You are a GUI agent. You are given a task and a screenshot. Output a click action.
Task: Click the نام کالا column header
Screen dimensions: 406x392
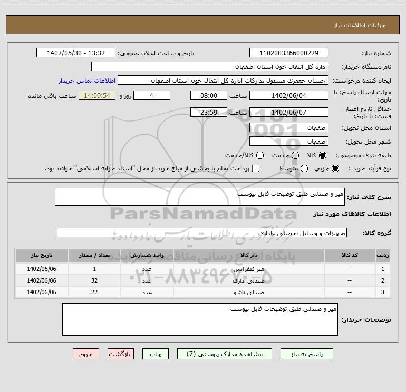click(x=248, y=255)
